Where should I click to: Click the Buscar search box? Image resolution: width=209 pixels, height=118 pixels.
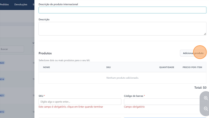(12, 49)
